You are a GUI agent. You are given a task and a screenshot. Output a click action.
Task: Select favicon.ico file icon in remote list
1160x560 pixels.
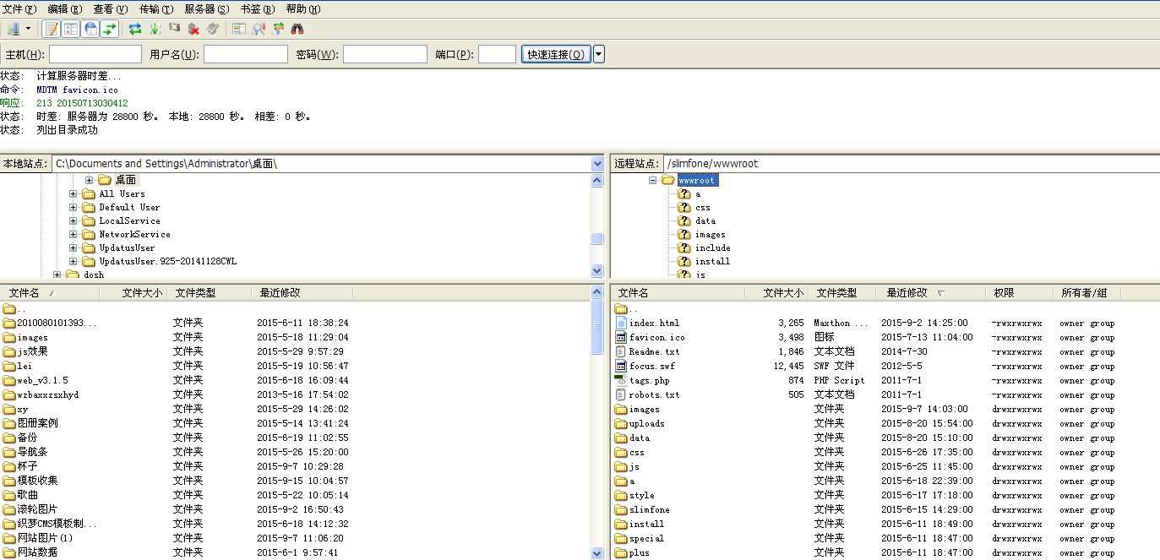click(x=621, y=337)
